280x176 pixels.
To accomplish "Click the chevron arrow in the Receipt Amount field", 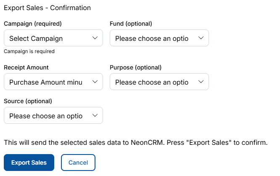I will click(95, 82).
